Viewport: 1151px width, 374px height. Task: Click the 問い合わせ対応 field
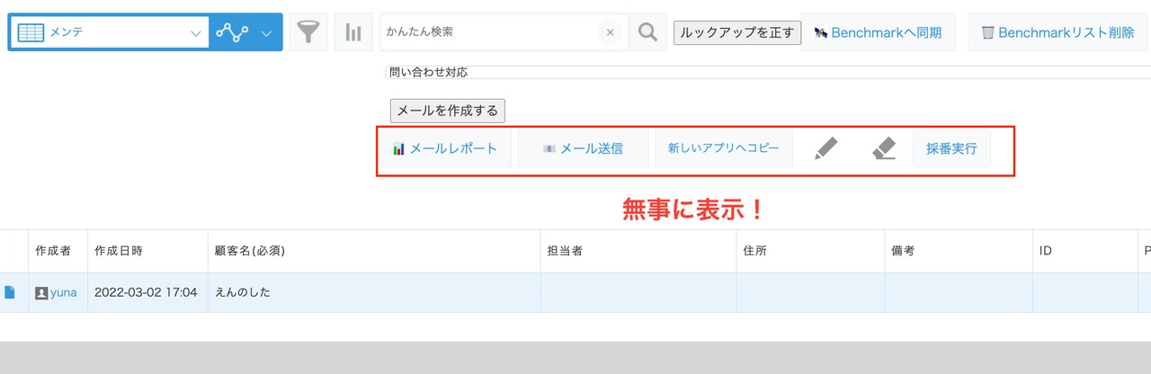pos(768,72)
